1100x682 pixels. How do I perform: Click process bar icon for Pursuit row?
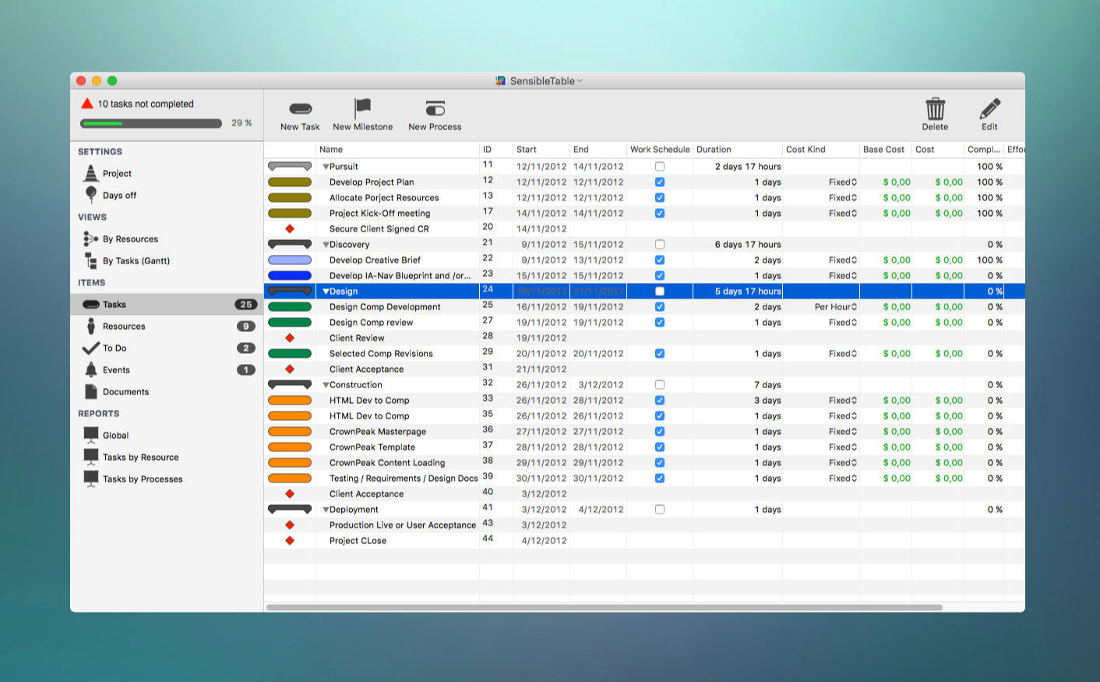(x=290, y=166)
